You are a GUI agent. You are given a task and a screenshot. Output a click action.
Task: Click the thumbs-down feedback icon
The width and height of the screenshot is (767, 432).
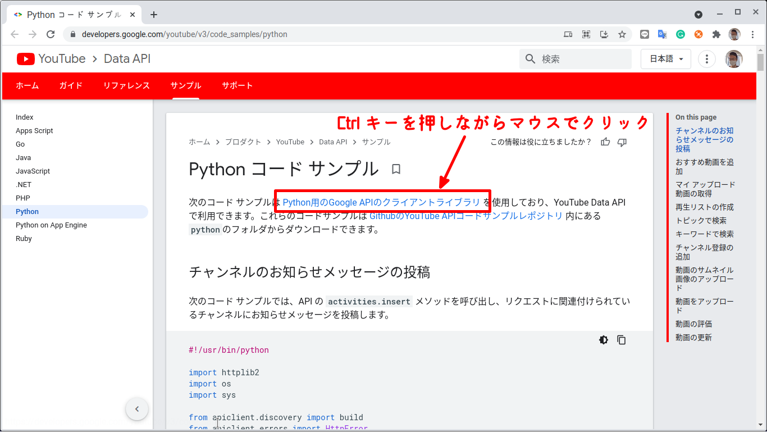coord(622,142)
